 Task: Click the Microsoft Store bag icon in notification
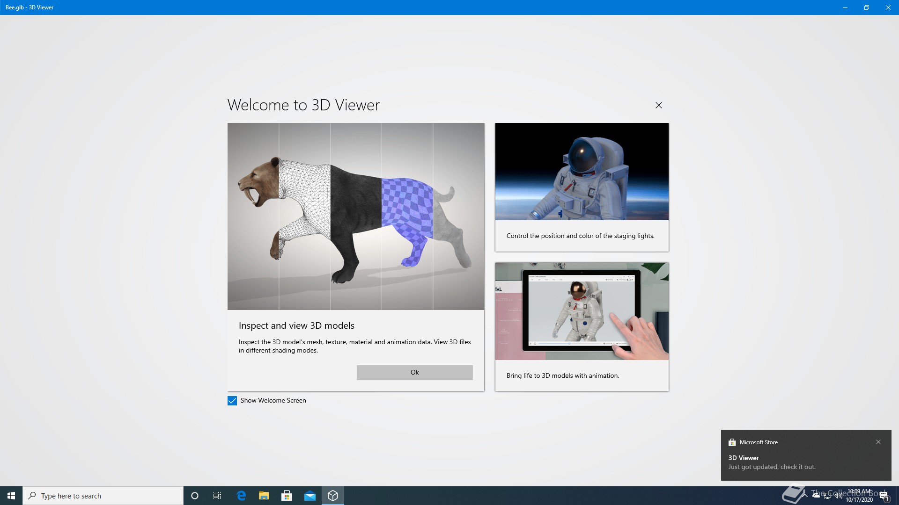(732, 442)
